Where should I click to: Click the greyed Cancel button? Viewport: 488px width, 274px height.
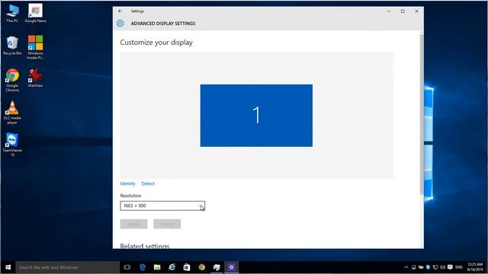pyautogui.click(x=167, y=224)
